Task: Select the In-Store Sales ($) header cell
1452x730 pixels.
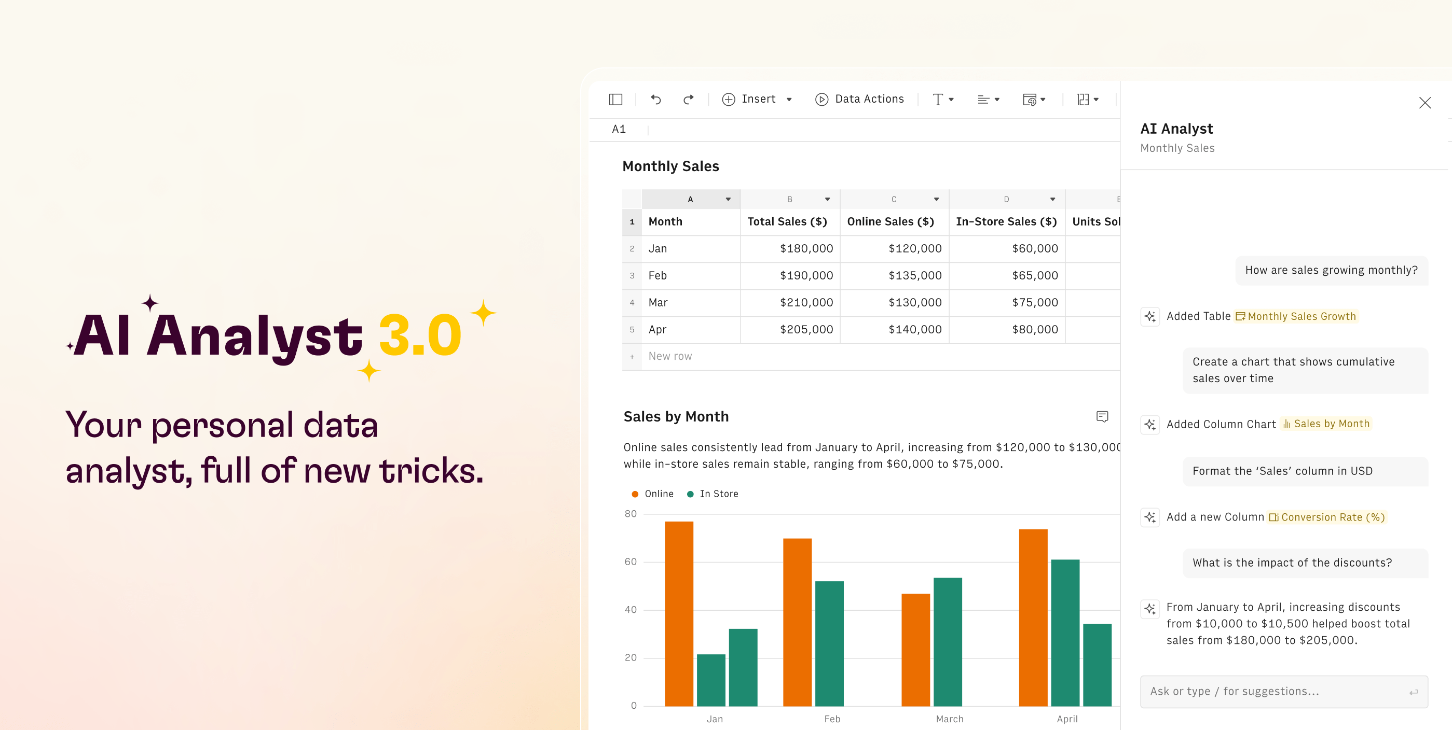Action: (1007, 222)
